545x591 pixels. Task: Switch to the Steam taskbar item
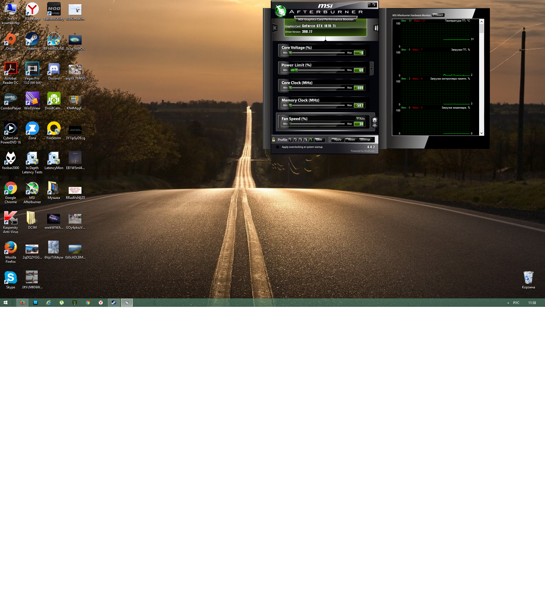(x=114, y=303)
